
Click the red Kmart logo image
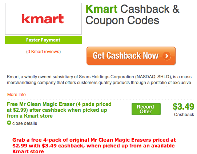[43, 19]
